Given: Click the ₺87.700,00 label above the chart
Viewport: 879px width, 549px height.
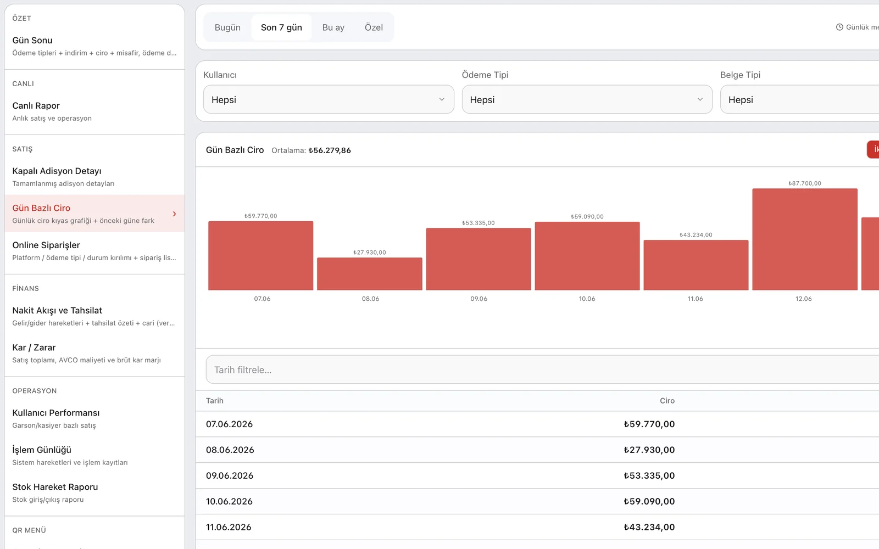Looking at the screenshot, I should click(x=805, y=183).
